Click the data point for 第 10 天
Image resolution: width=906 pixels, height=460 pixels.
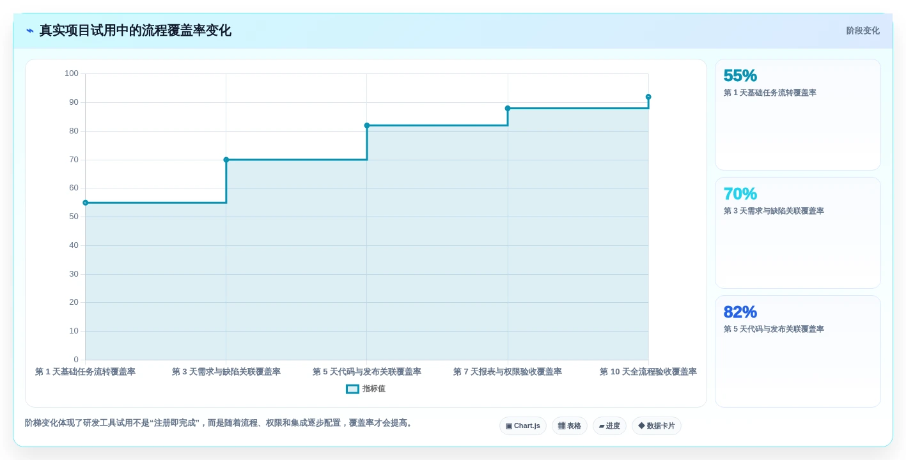coord(648,97)
